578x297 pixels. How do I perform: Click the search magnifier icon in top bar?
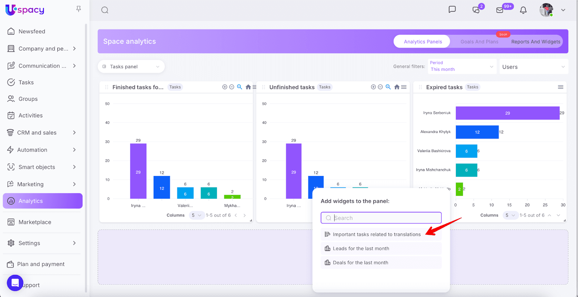pyautogui.click(x=105, y=10)
